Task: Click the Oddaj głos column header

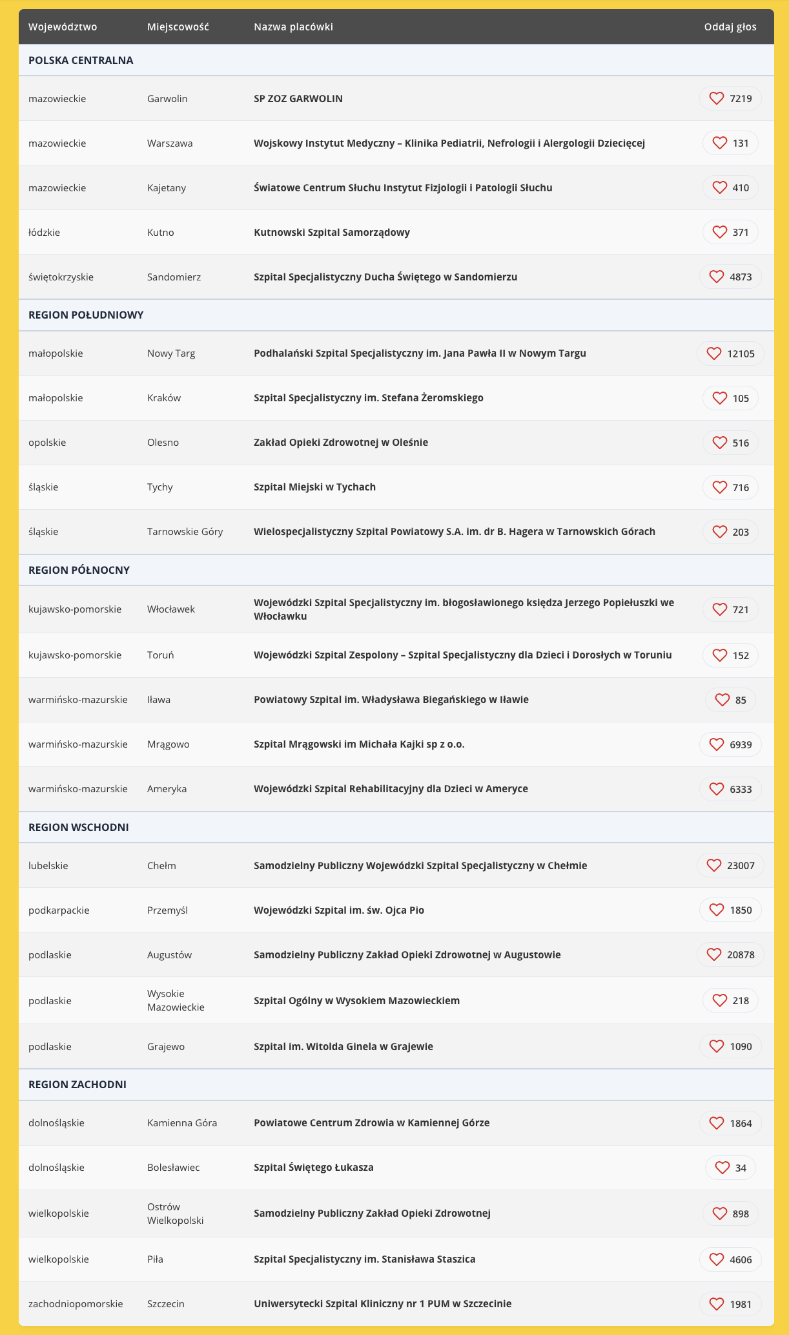Action: (730, 26)
